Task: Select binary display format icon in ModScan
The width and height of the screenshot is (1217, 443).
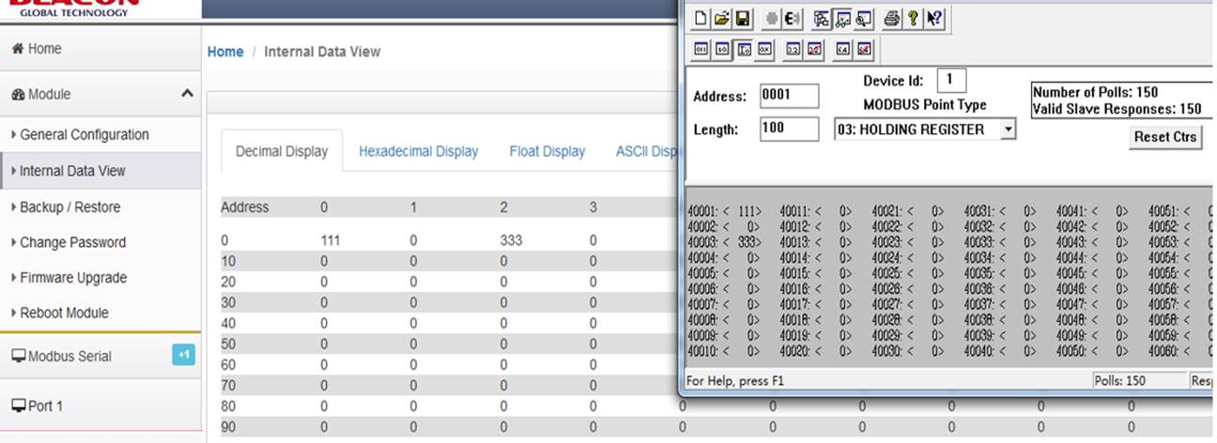Action: (x=701, y=50)
